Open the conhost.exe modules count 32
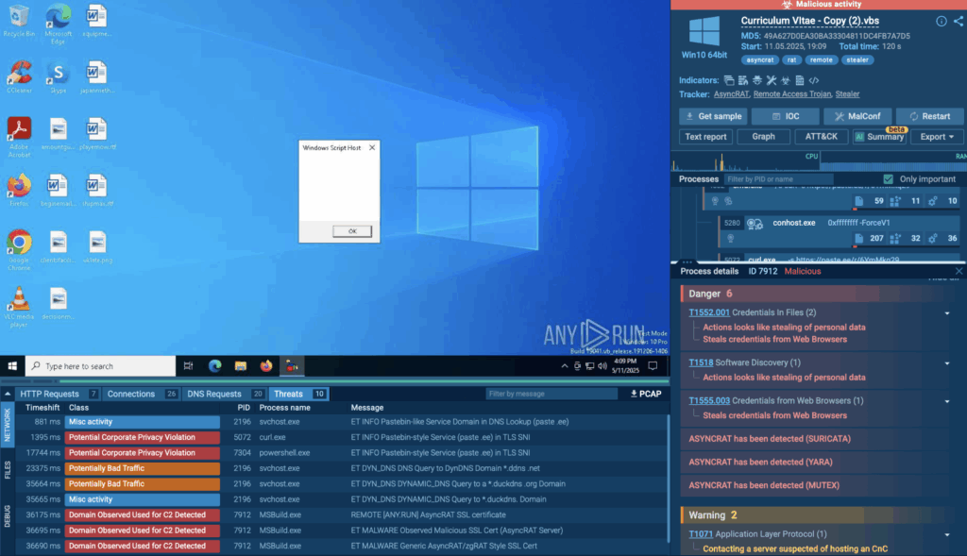This screenshot has width=967, height=556. (x=906, y=238)
